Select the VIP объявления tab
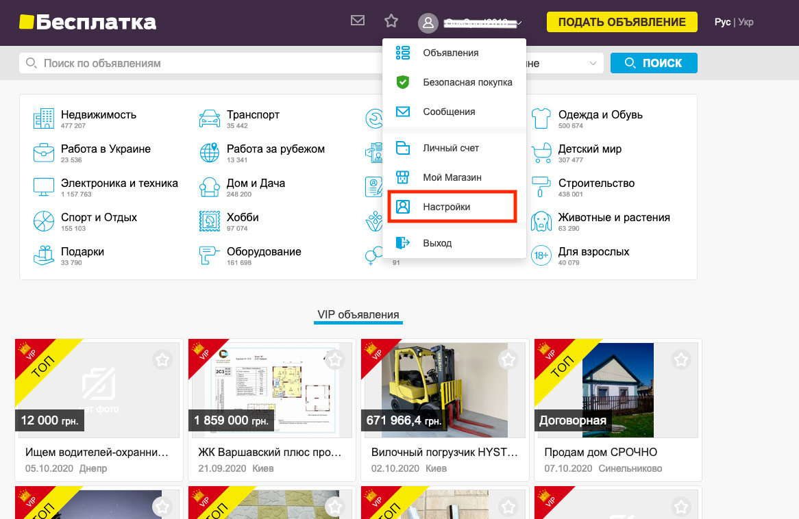The width and height of the screenshot is (799, 519). pos(358,315)
